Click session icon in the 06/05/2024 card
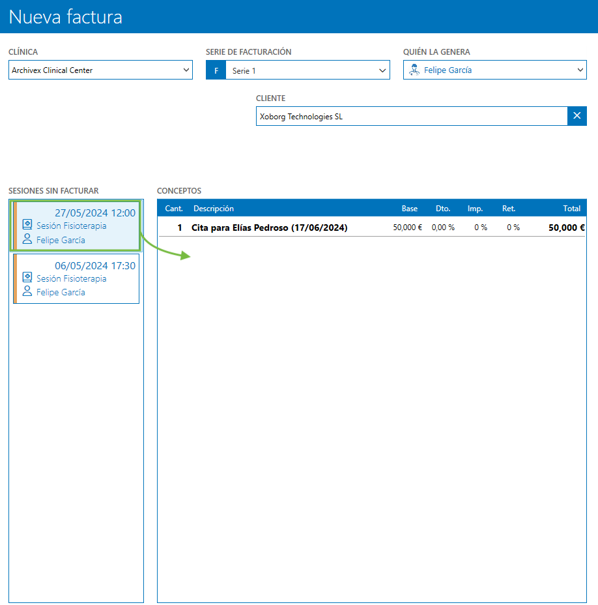The height and width of the screenshot is (605, 598). tap(27, 278)
